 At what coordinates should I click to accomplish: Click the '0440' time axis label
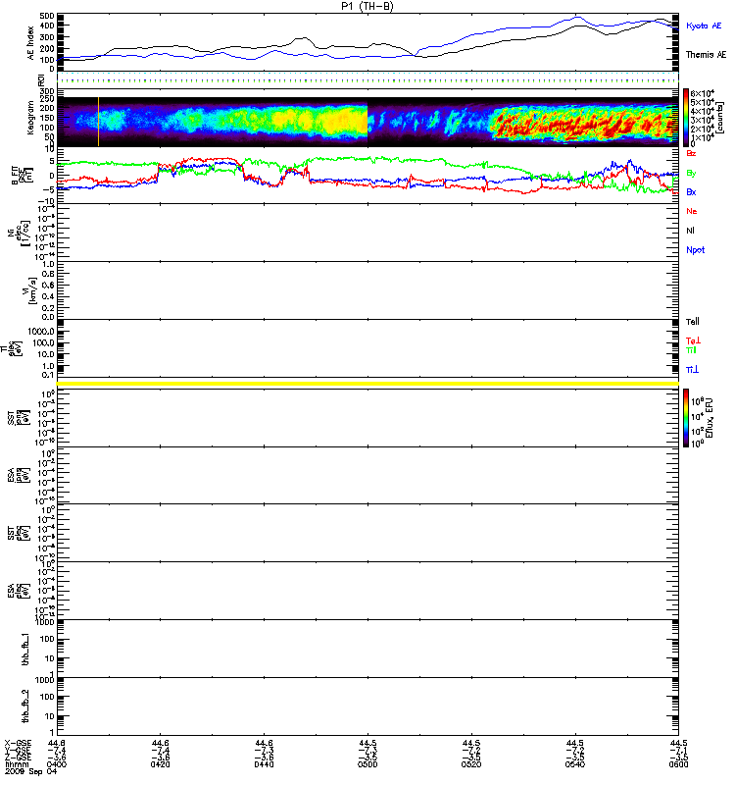click(x=264, y=764)
